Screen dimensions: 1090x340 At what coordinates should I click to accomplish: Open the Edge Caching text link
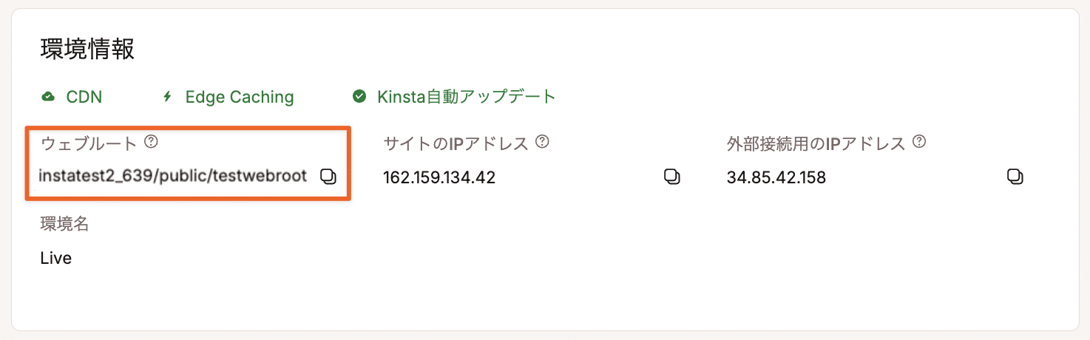click(x=239, y=97)
